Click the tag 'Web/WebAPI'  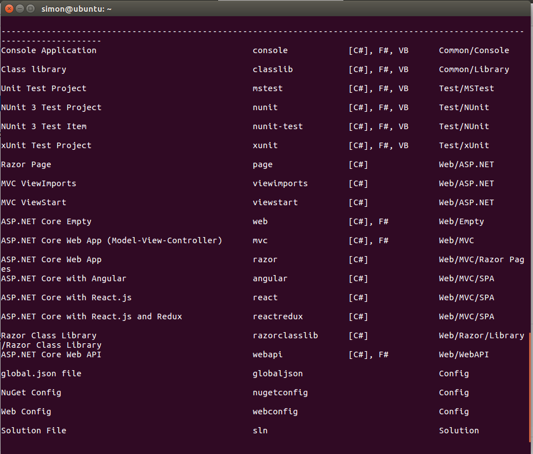click(464, 355)
